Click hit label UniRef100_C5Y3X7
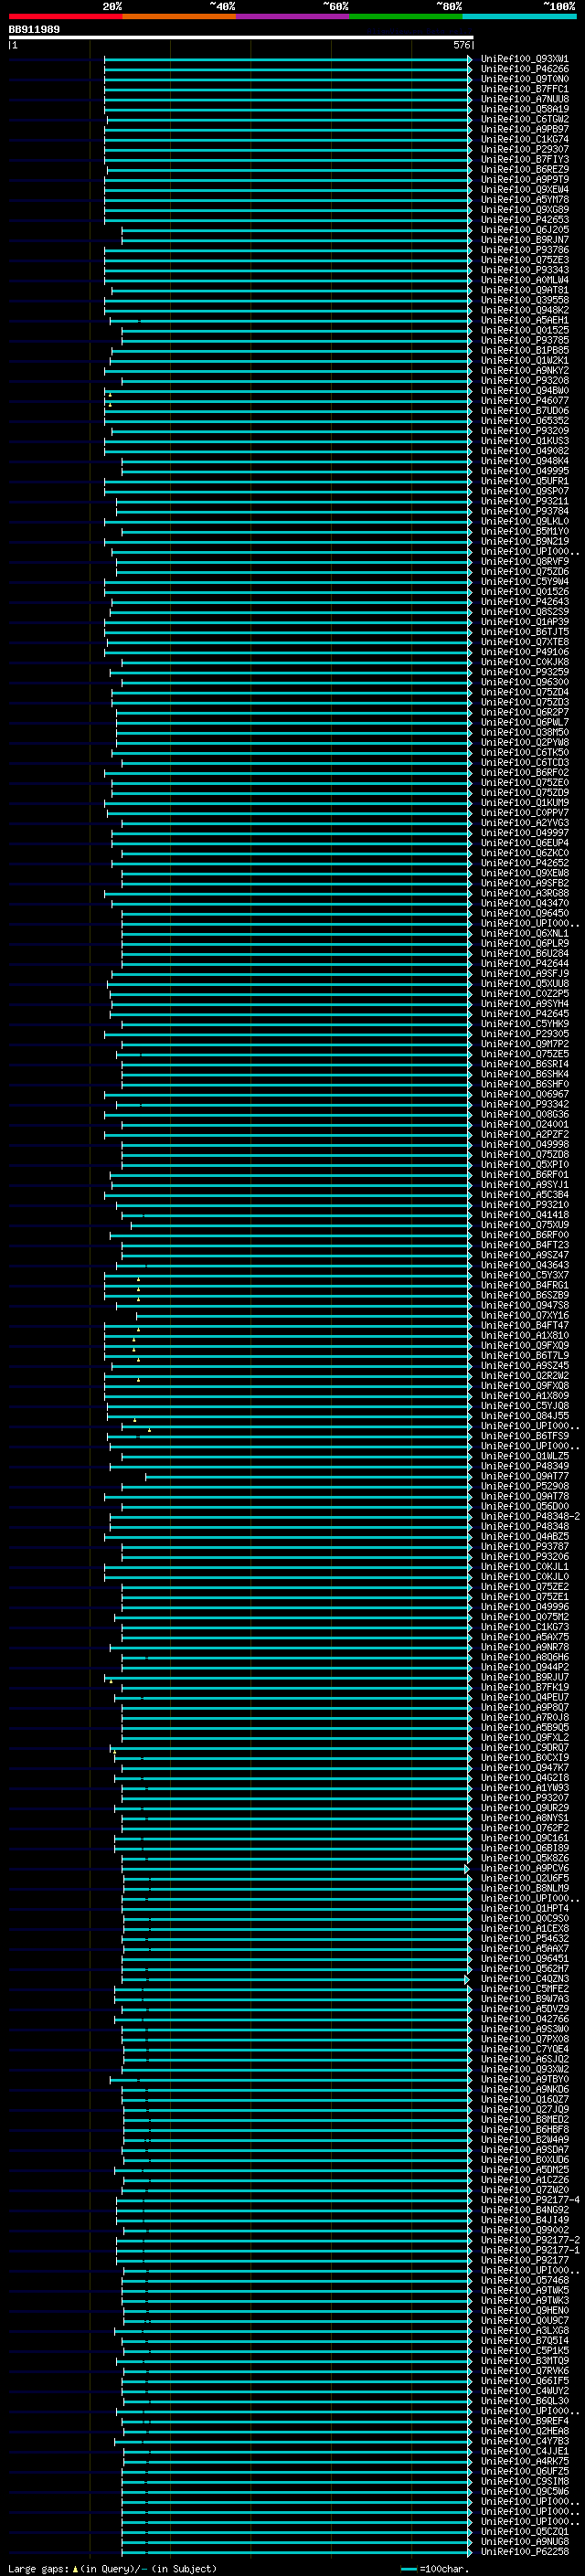The width and height of the screenshot is (585, 2576). [x=525, y=1275]
